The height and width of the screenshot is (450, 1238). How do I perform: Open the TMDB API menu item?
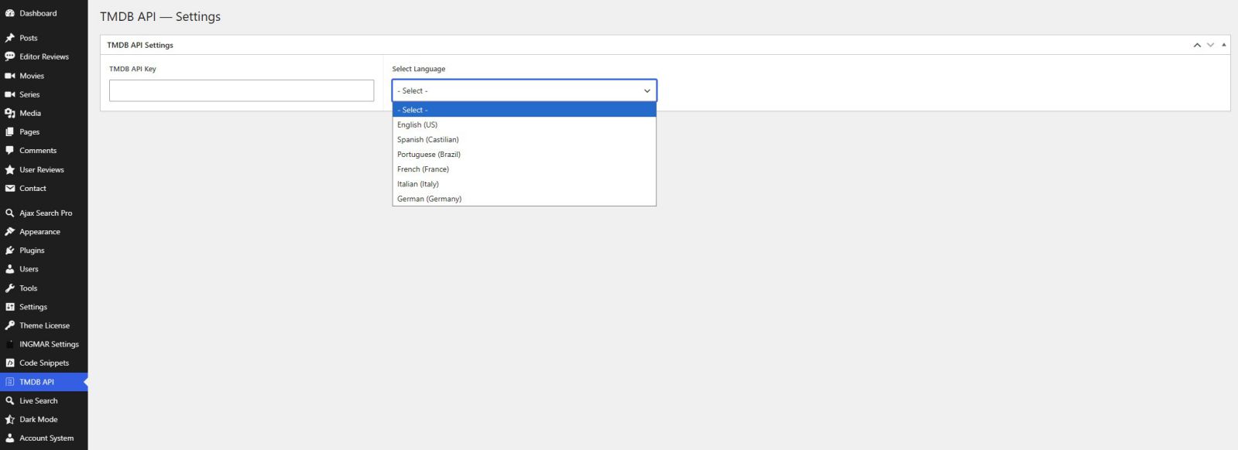44,382
